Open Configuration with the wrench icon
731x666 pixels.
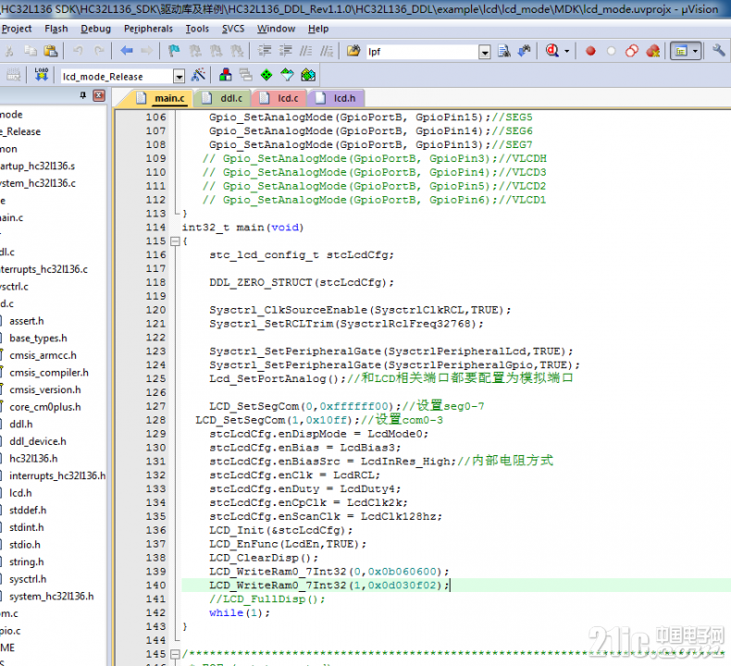pyautogui.click(x=718, y=50)
